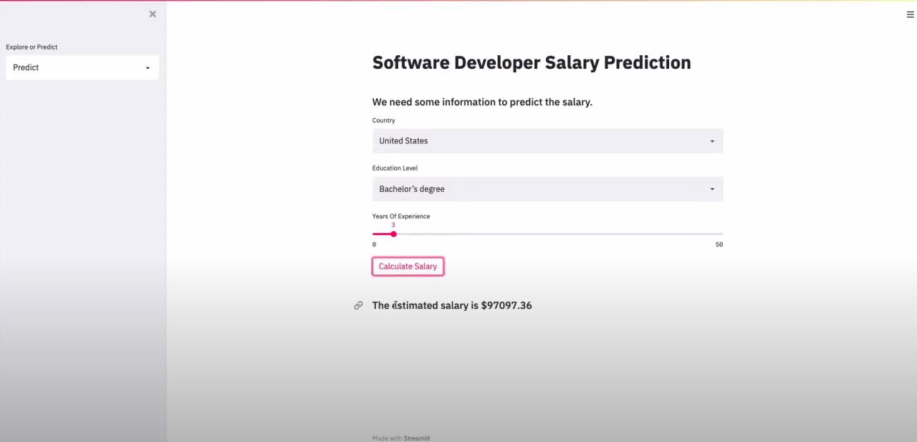Close the sidebar with the X icon

pos(153,14)
